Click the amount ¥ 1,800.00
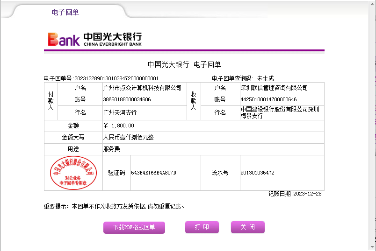The height and width of the screenshot is (251, 376). click(x=119, y=125)
